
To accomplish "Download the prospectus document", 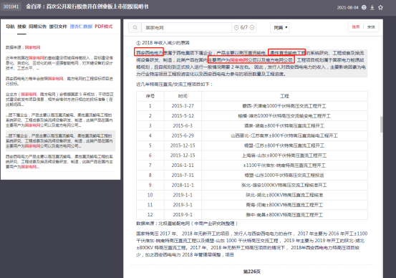I will tap(372, 7).
